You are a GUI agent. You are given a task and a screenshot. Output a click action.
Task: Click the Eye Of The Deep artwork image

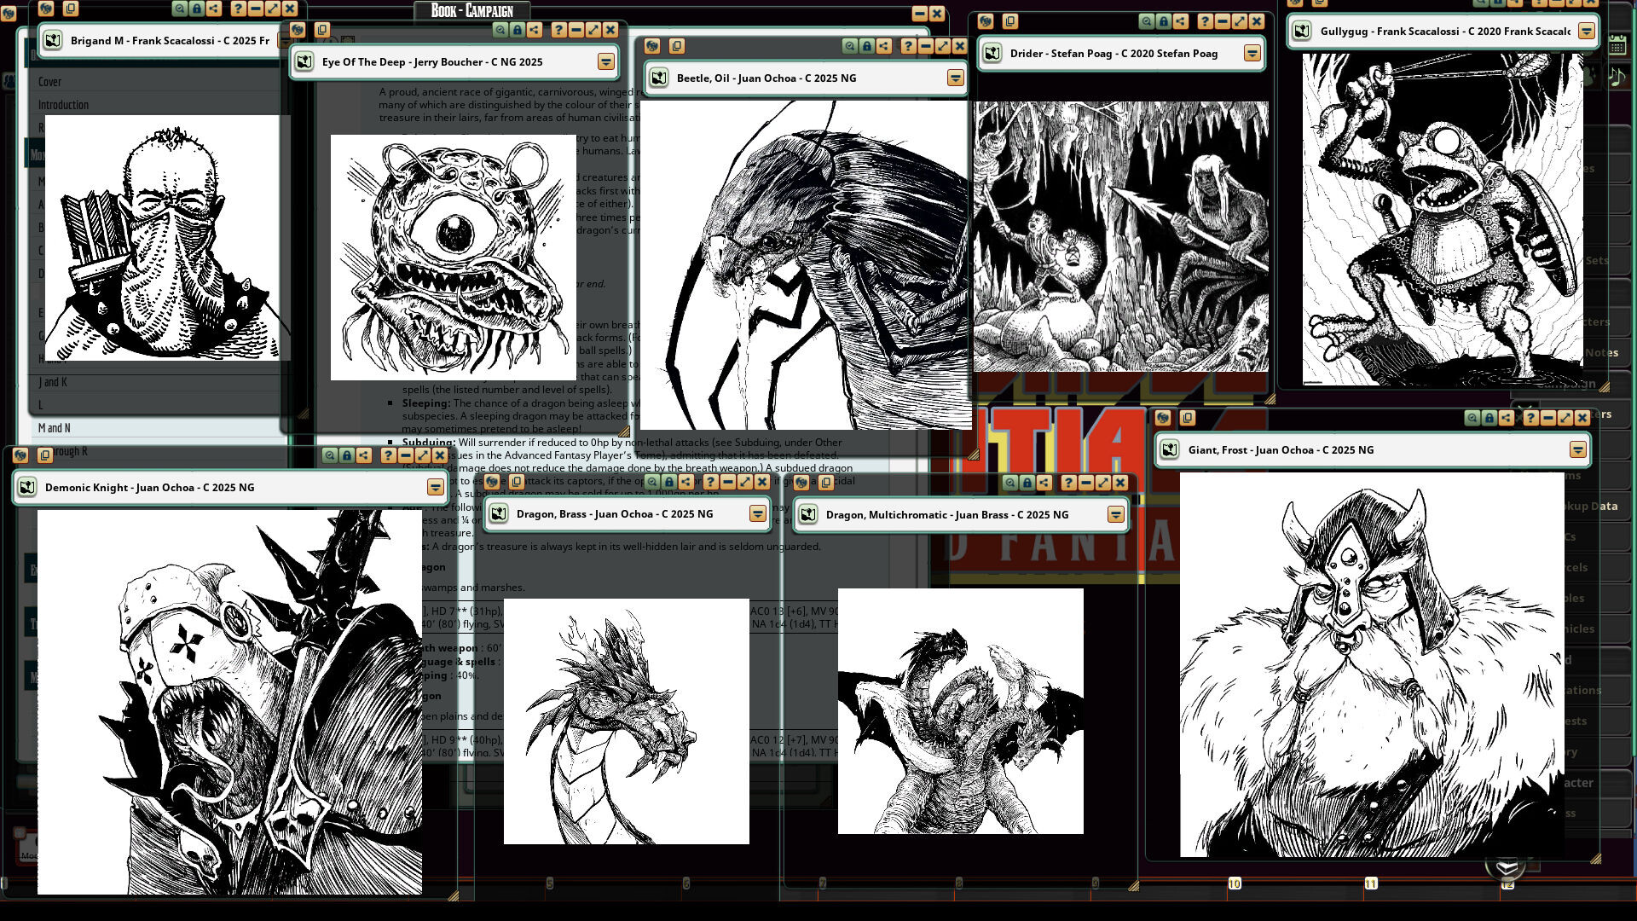click(x=454, y=258)
